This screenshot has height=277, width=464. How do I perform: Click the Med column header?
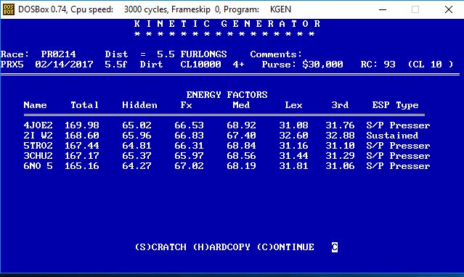pyautogui.click(x=241, y=105)
